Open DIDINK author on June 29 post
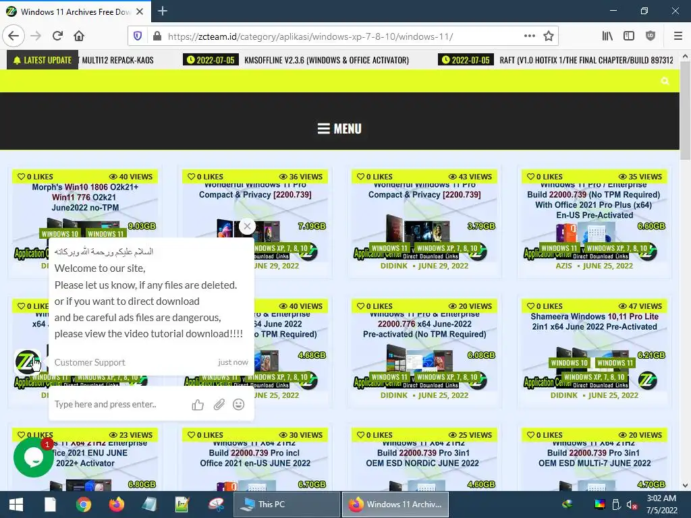 (394, 266)
